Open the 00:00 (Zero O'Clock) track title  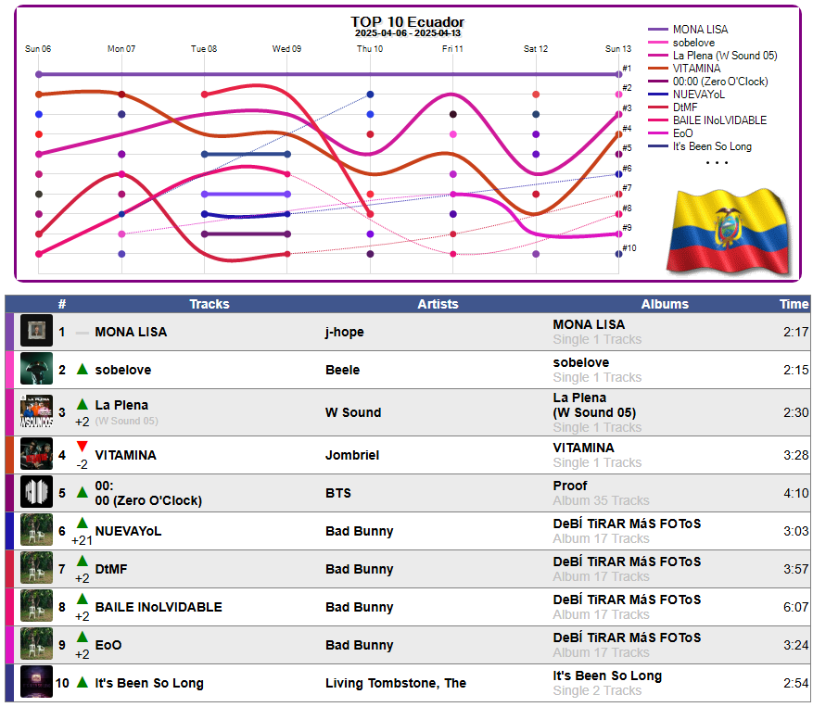click(x=148, y=493)
